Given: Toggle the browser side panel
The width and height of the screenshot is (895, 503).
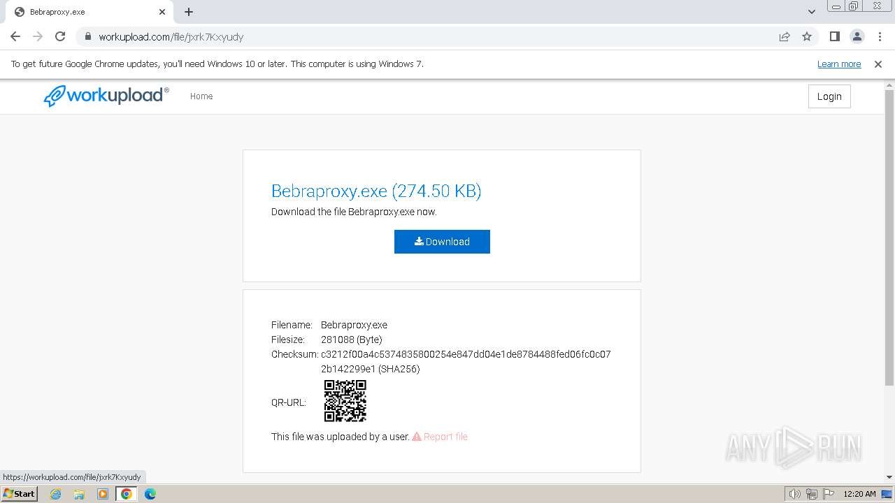Looking at the screenshot, I should [834, 36].
